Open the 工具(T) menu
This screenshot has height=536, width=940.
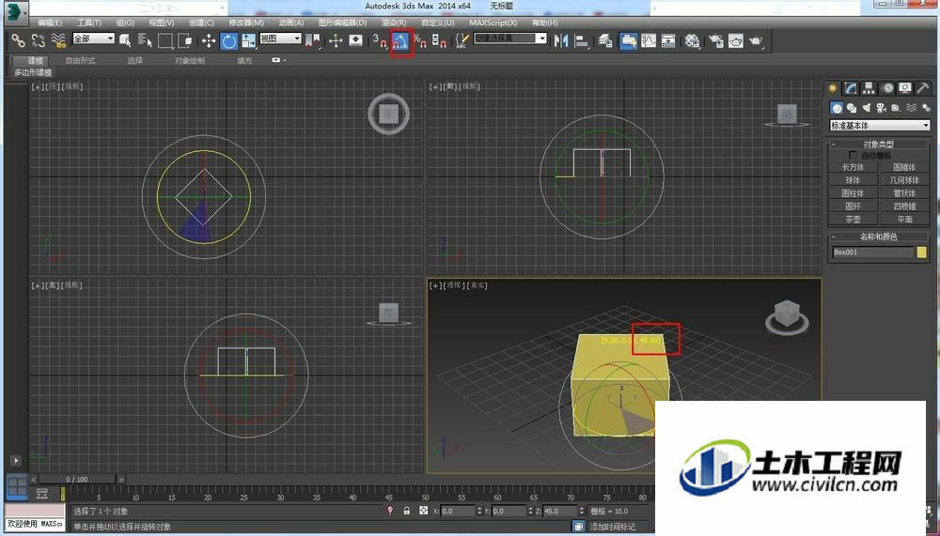89,23
